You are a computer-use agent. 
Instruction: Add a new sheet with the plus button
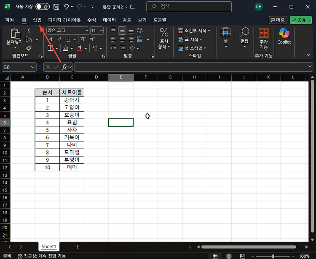point(77,247)
